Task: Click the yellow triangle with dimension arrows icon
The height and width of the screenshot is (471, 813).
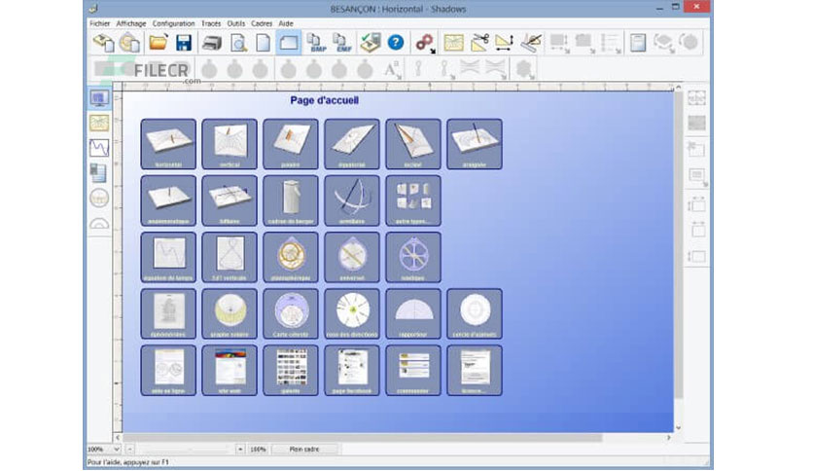Action: pyautogui.click(x=504, y=43)
